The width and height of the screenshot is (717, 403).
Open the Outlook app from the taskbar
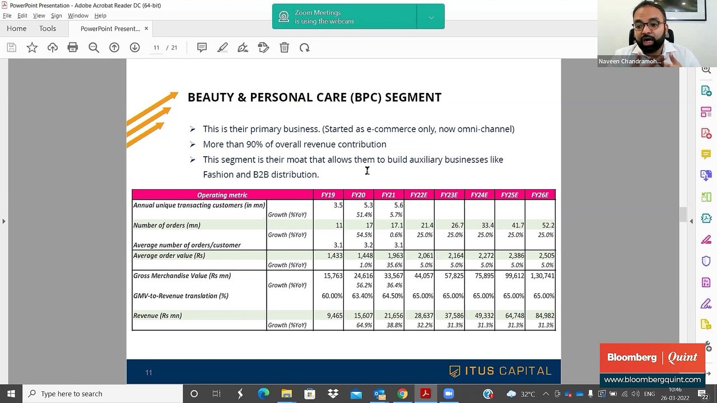379,393
